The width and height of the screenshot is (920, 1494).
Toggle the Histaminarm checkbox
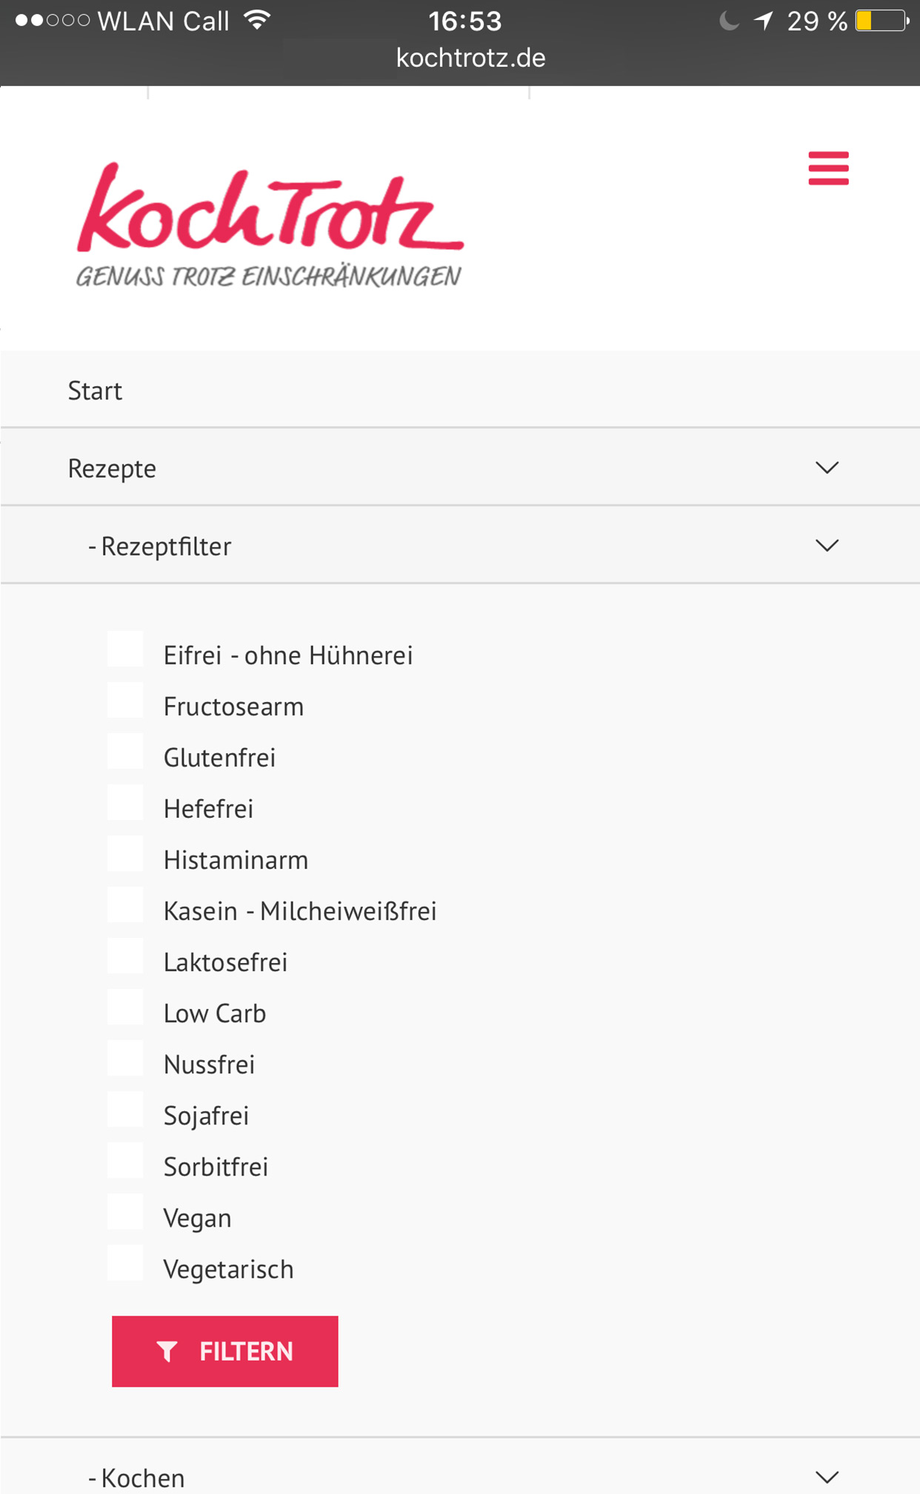(125, 854)
